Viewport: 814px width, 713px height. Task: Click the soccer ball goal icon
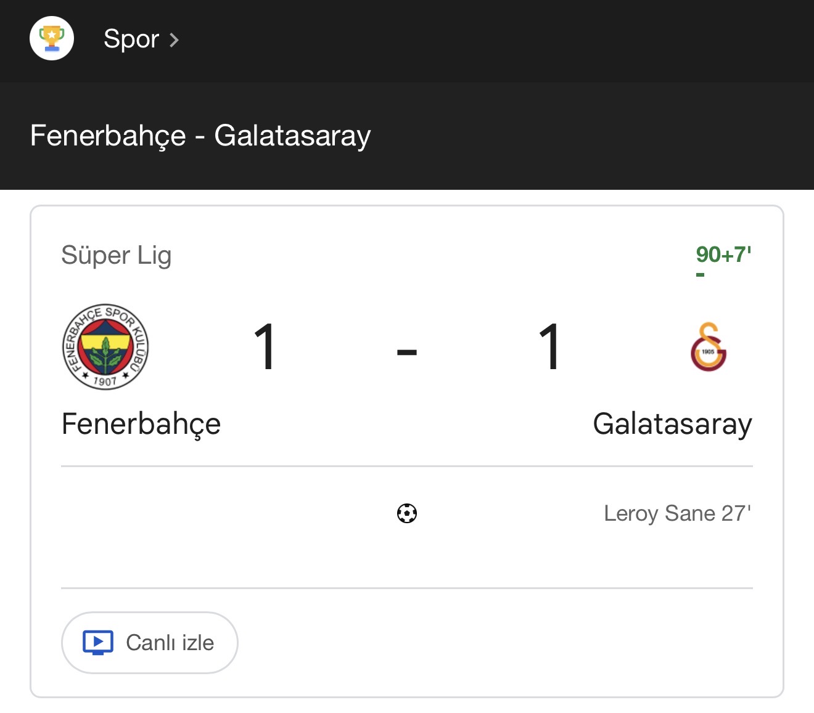pos(407,513)
